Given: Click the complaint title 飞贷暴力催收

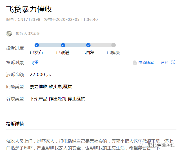Looking at the screenshot, I should [x=29, y=9].
